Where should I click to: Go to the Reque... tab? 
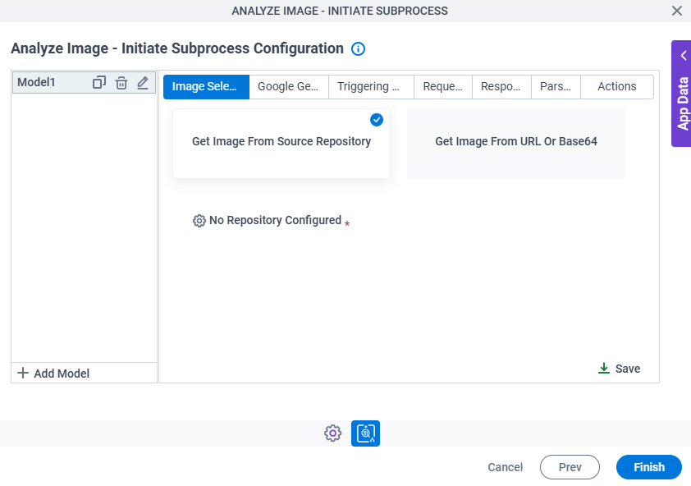click(x=443, y=87)
